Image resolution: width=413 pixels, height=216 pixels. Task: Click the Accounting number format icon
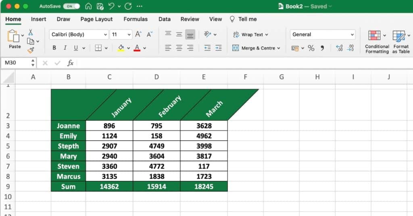(295, 48)
